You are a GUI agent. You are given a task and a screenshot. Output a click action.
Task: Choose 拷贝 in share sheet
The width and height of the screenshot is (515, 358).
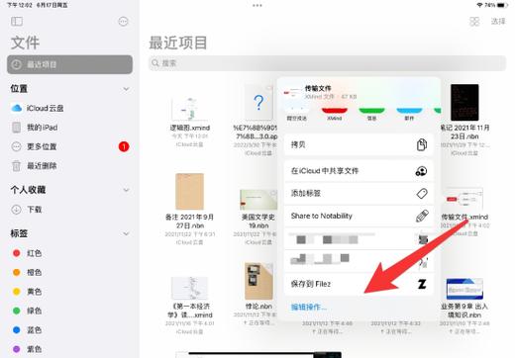[359, 144]
